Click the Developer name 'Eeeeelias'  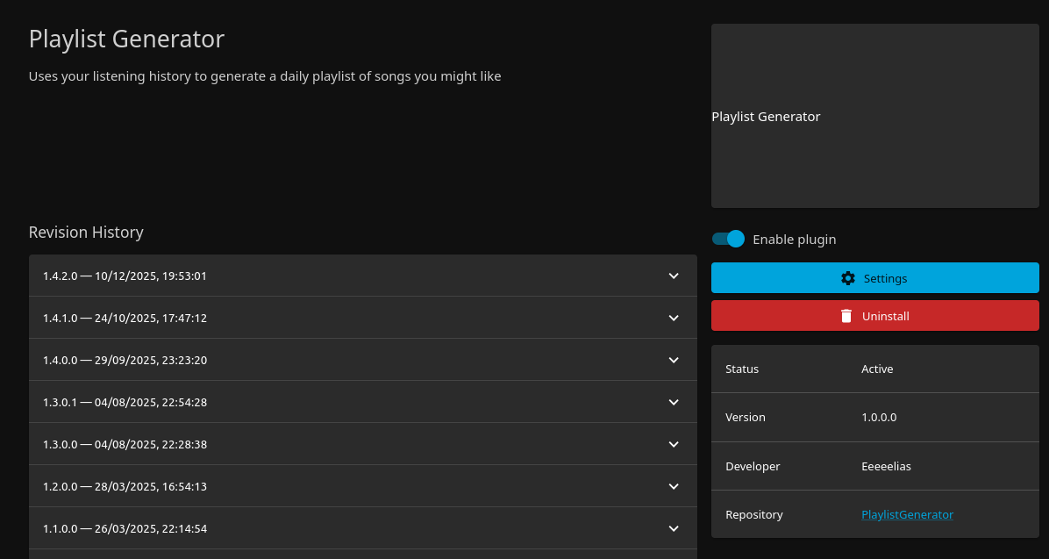coord(886,467)
